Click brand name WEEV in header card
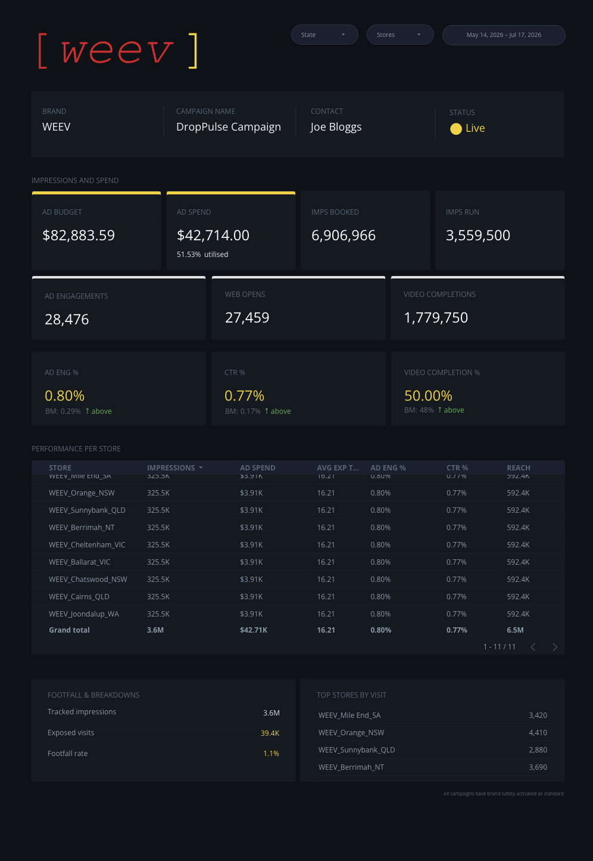Viewport: 593px width, 861px height. pyautogui.click(x=57, y=127)
